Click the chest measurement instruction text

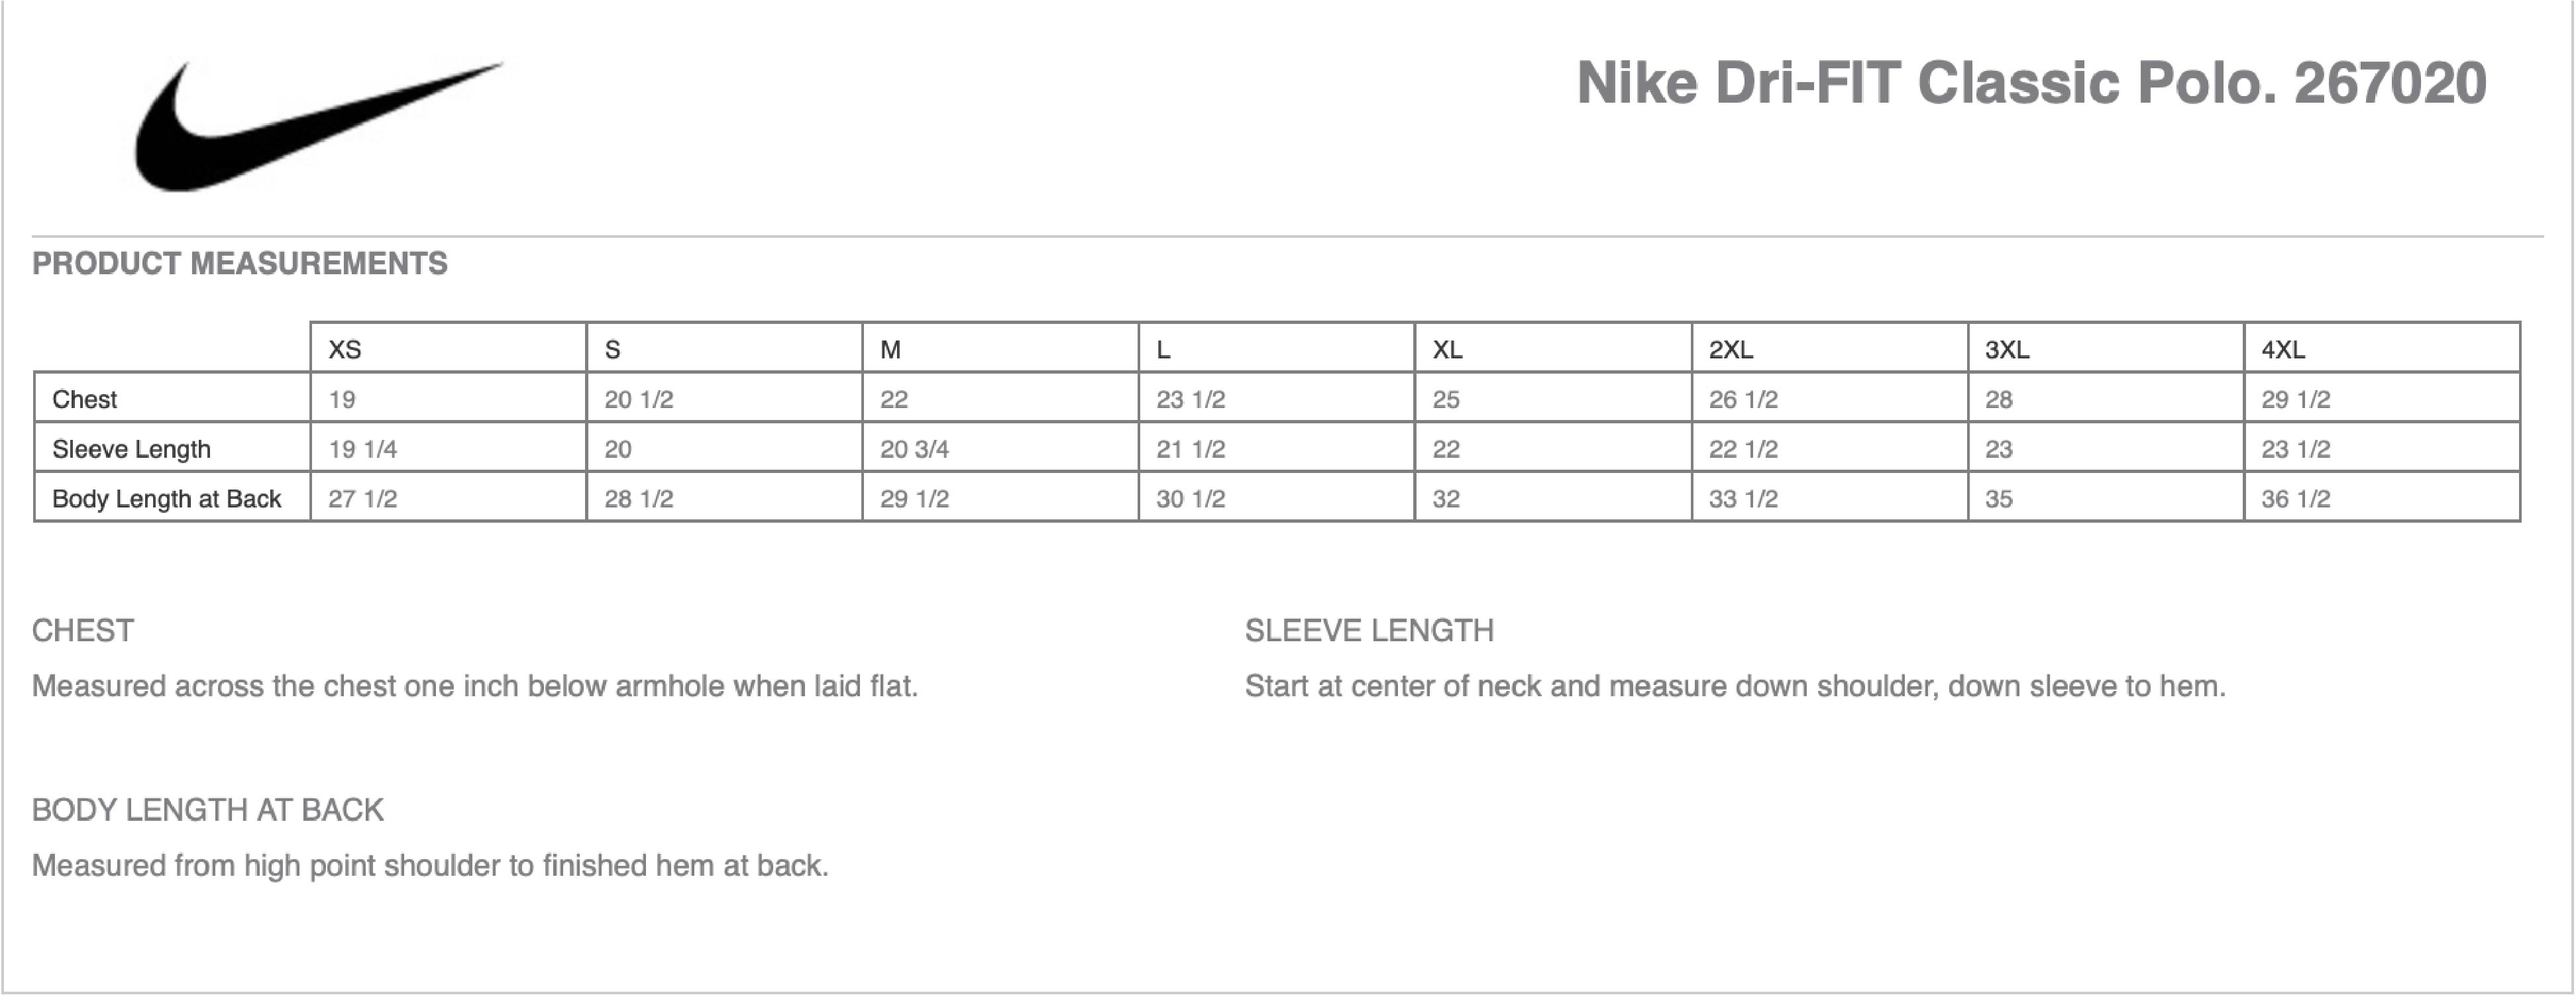475,687
